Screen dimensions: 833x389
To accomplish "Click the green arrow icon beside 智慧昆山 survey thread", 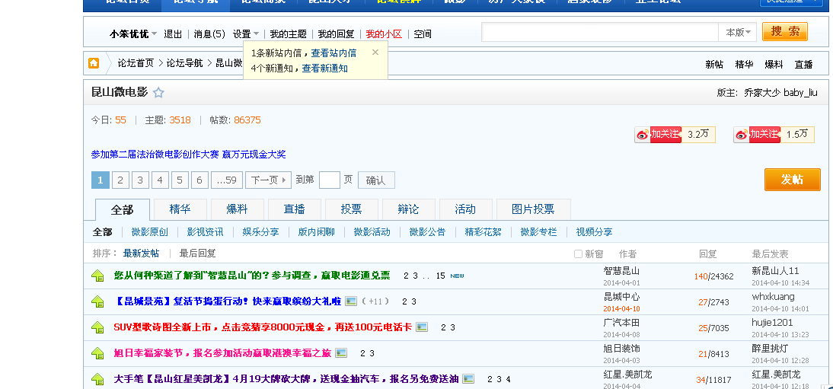I will (x=97, y=276).
